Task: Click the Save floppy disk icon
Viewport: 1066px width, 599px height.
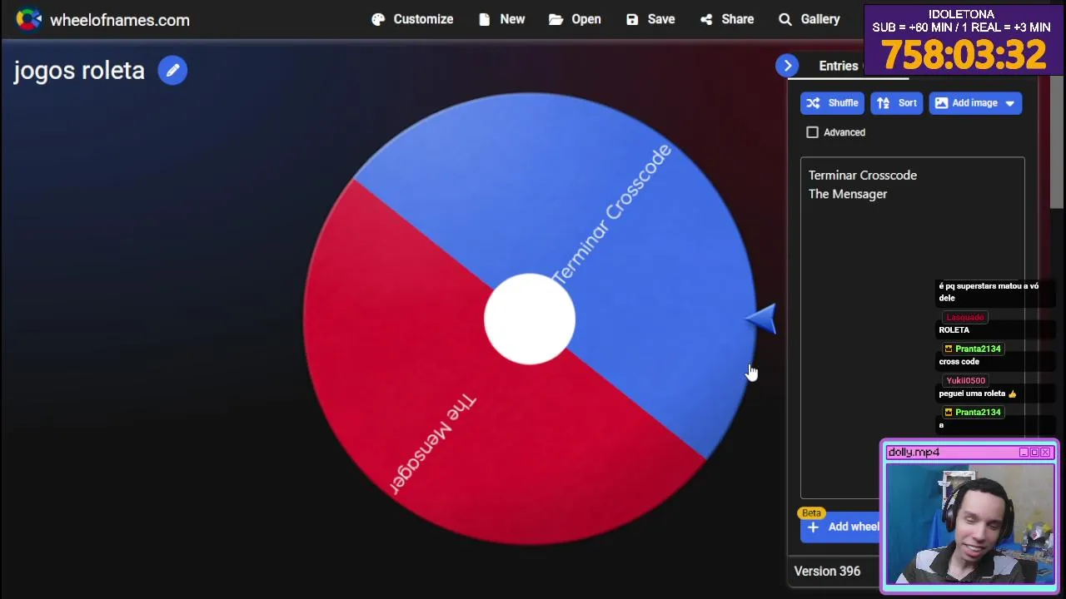Action: click(x=632, y=19)
